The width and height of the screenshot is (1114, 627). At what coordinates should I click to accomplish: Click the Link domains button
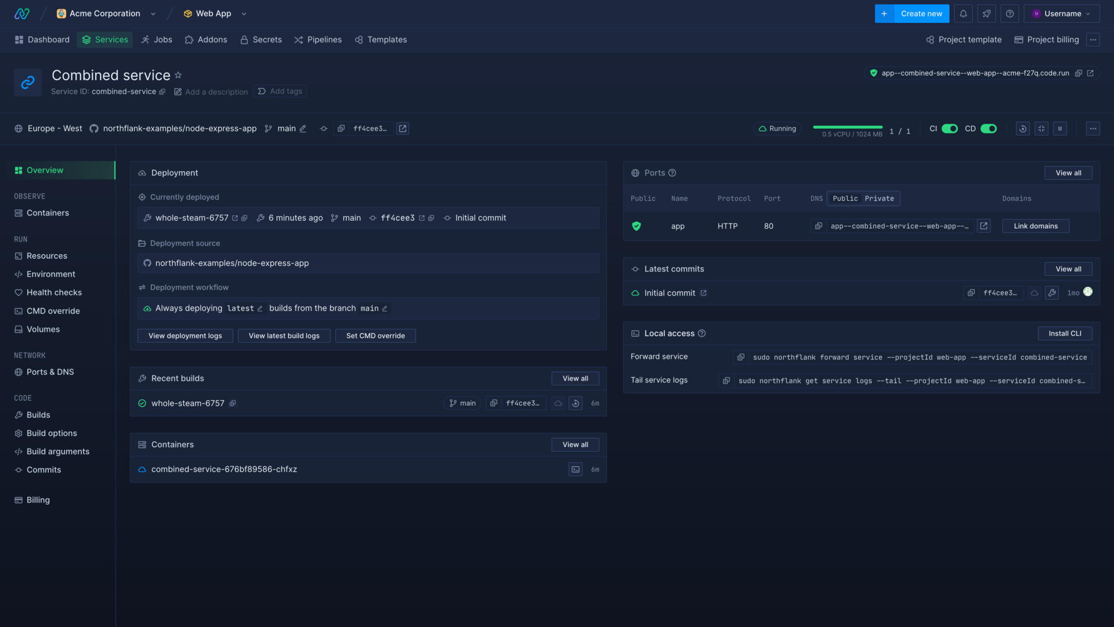point(1036,226)
